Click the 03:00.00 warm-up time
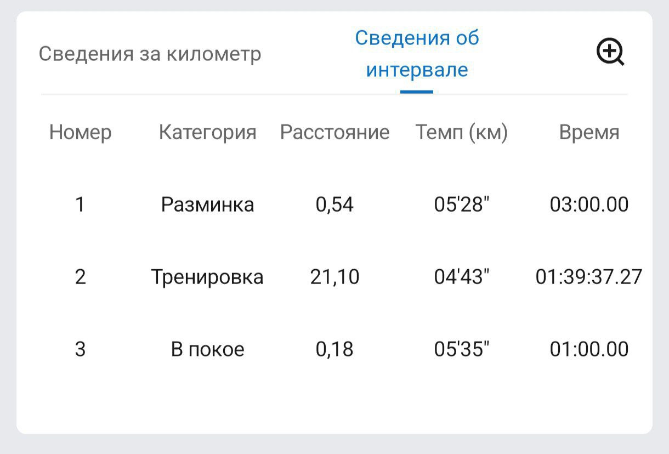The image size is (669, 454). (x=589, y=205)
